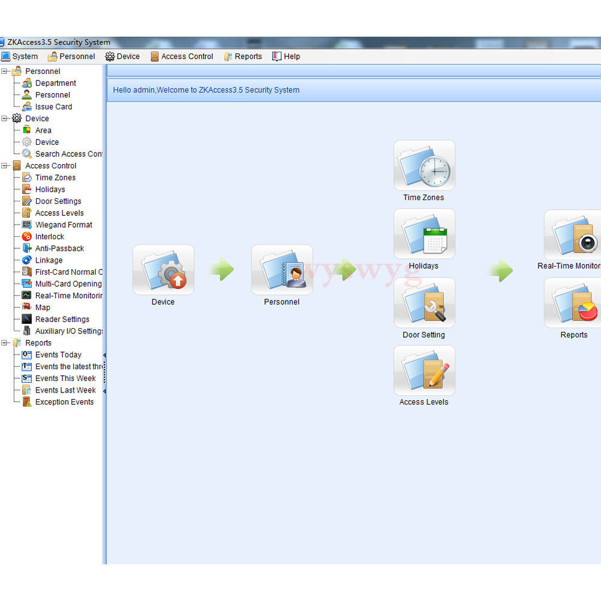The height and width of the screenshot is (601, 601).
Task: Collapse the Device tree node
Action: click(5, 119)
